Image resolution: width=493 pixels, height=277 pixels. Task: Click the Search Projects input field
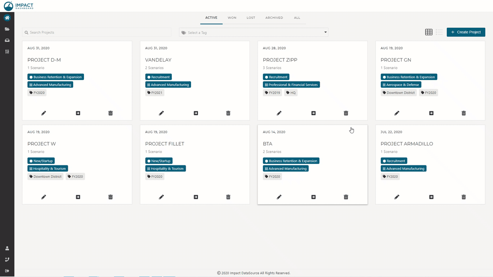(x=96, y=32)
